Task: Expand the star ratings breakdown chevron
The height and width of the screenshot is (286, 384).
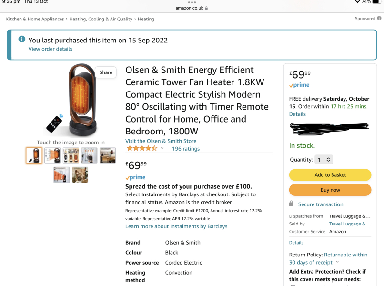Action: coord(162,148)
